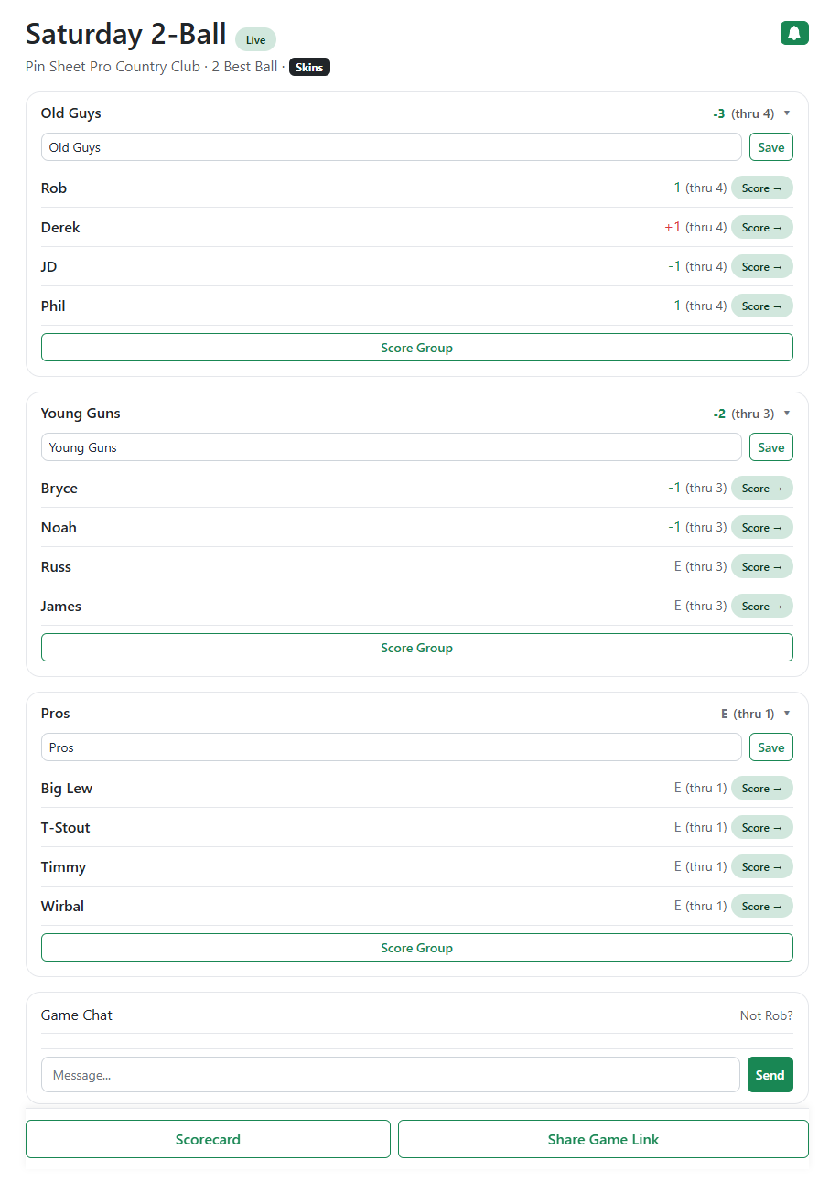Expand the Young Guns group details
The image size is (840, 1182).
pyautogui.click(x=785, y=414)
